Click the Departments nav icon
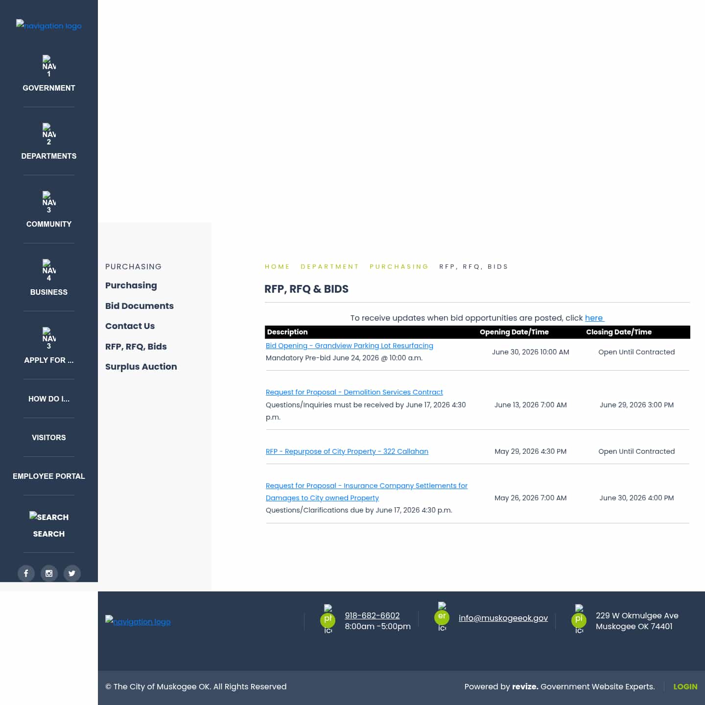Image resolution: width=705 pixels, height=705 pixels. 49,134
